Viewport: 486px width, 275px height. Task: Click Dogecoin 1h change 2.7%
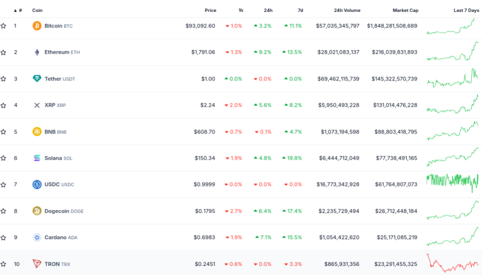233,211
